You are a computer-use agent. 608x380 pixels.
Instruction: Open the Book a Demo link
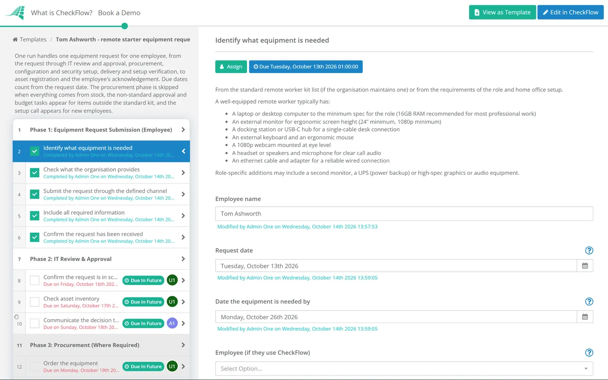[119, 13]
